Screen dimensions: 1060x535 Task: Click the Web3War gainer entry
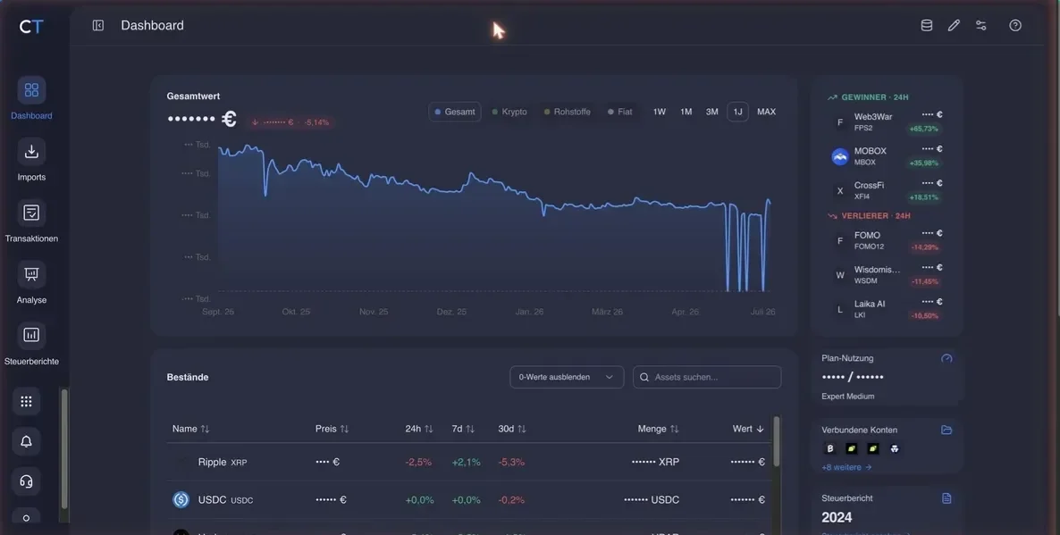click(x=887, y=121)
